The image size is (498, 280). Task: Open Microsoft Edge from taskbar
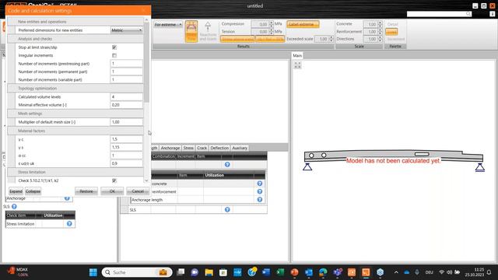(323, 272)
